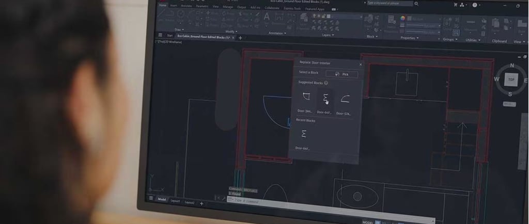The height and width of the screenshot is (224, 529).
Task: Click the search magnifier icon
Action: (x=416, y=4)
